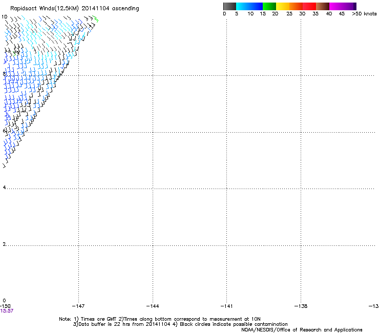Image resolution: width=379 pixels, height=333 pixels.
Task: Click the purple '15:57' time label
Action: click(x=7, y=311)
